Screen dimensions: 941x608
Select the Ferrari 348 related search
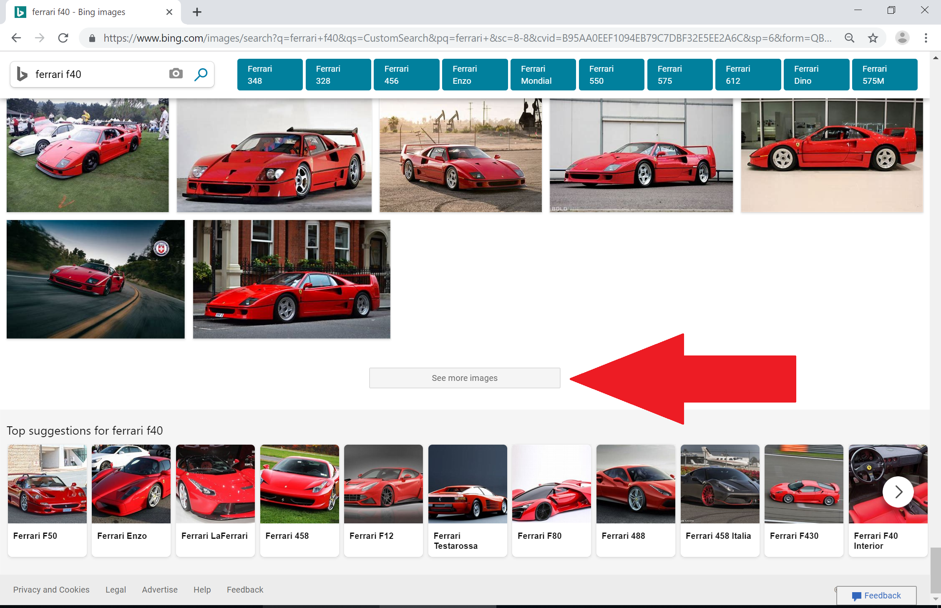[x=270, y=75]
